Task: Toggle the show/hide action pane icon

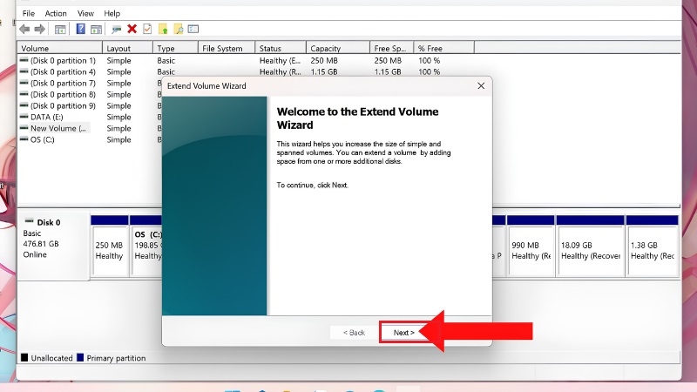Action: pos(96,30)
